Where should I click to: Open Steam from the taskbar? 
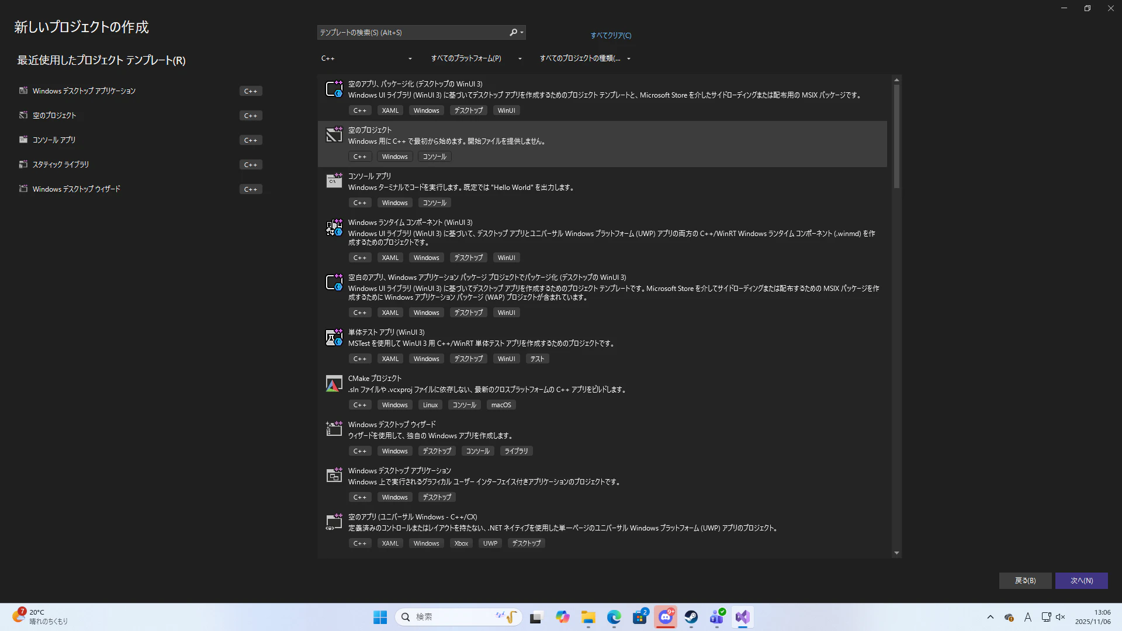point(691,617)
